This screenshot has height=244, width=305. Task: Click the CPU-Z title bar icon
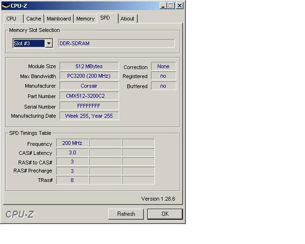[x=6, y=6]
